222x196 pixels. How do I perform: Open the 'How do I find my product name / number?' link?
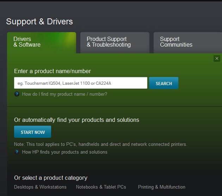pyautogui.click(x=64, y=94)
